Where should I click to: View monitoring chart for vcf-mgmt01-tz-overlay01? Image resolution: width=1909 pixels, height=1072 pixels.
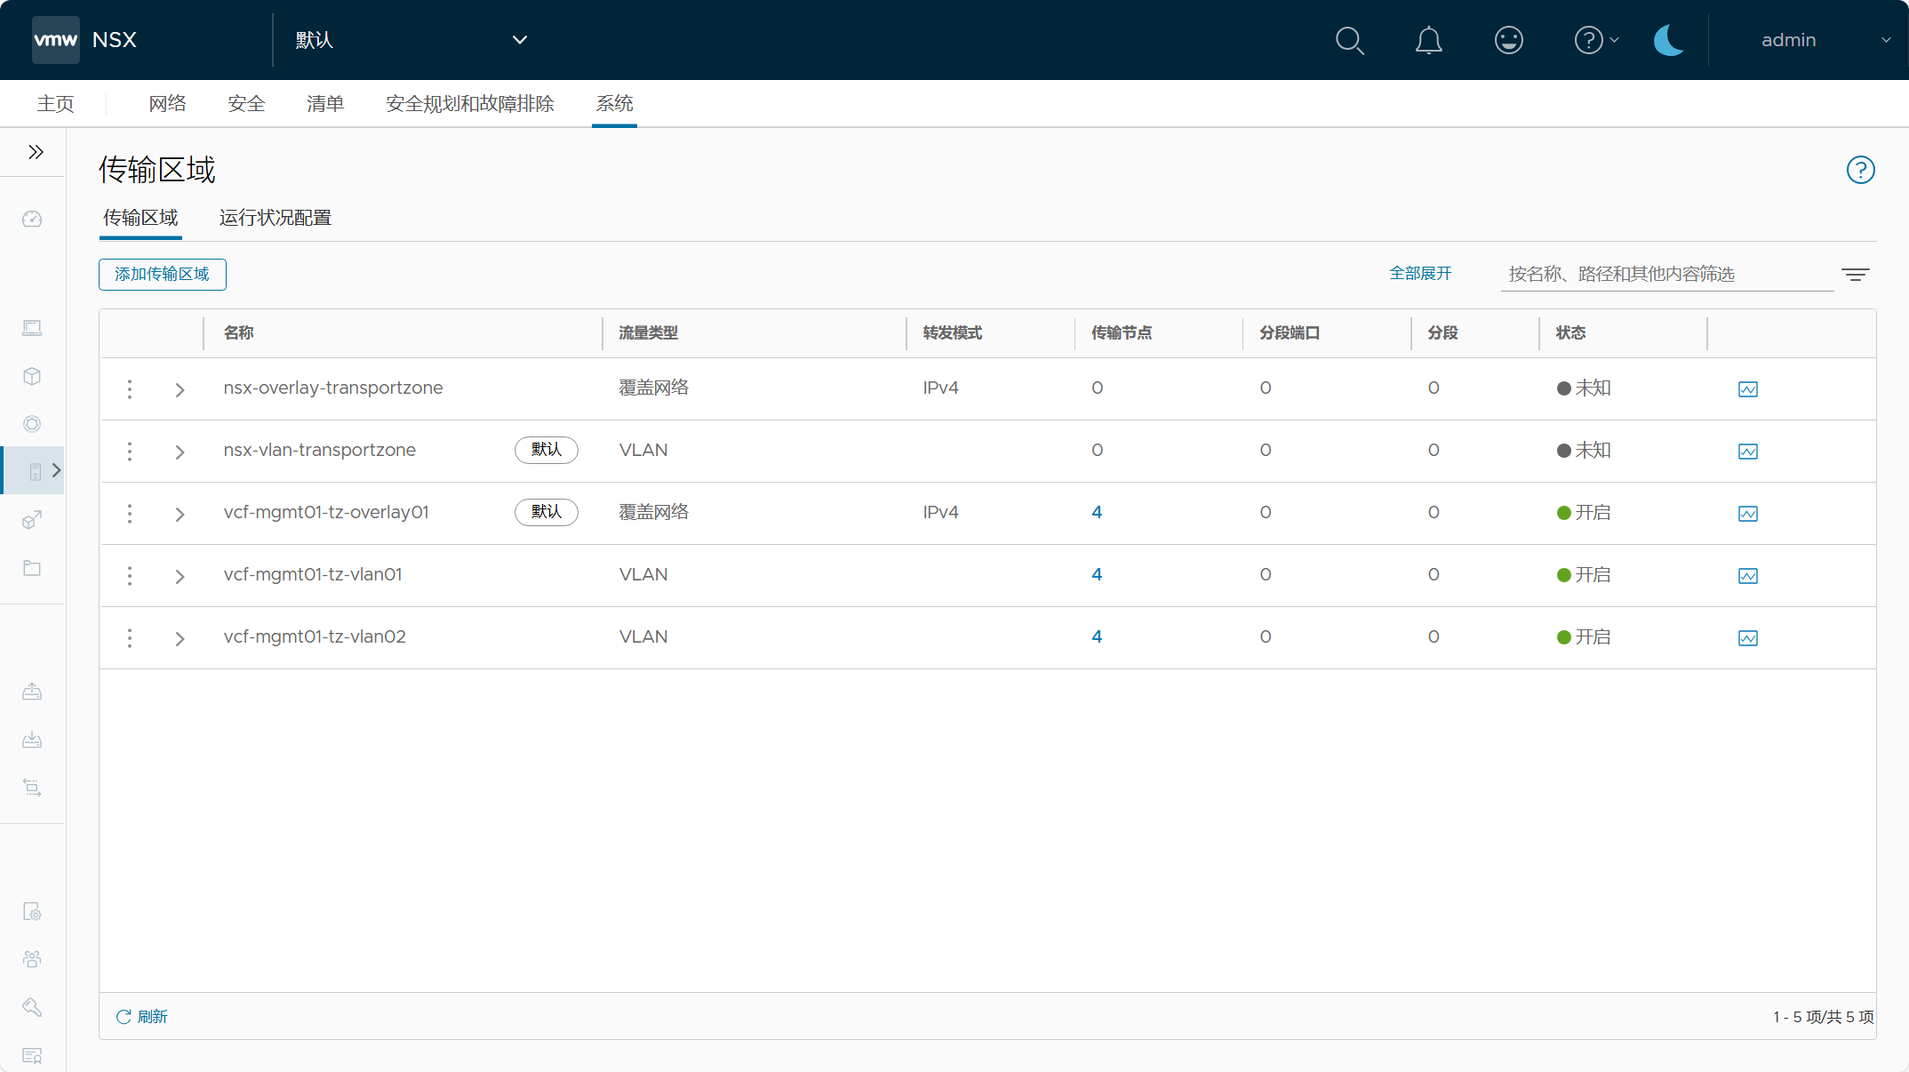[x=1748, y=514]
